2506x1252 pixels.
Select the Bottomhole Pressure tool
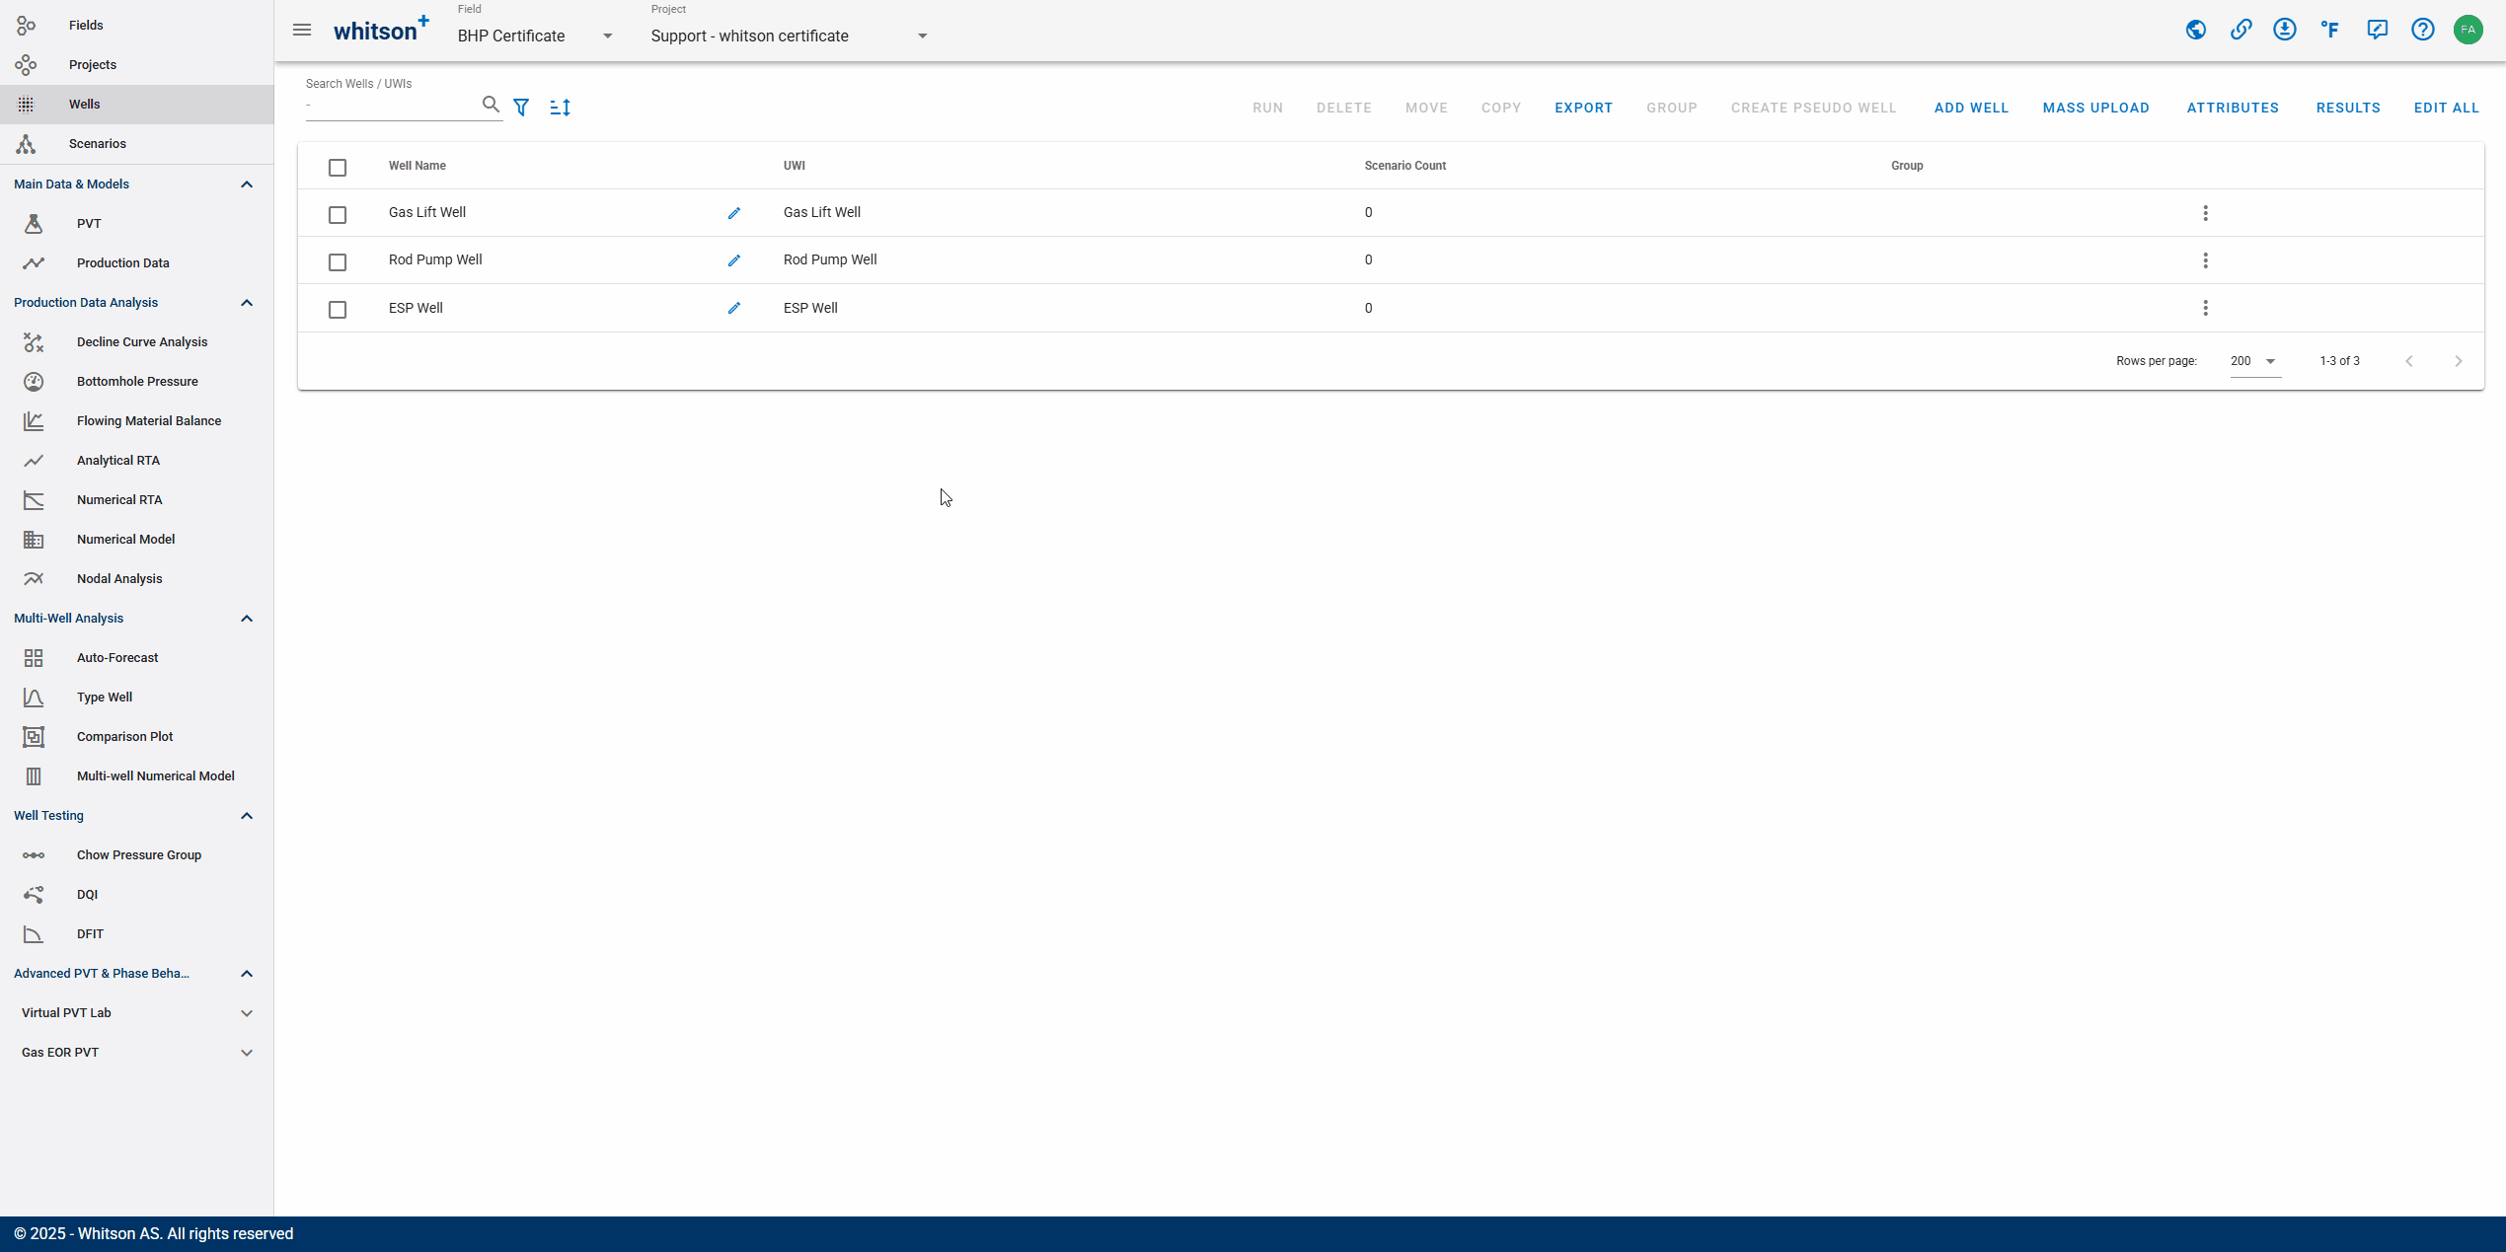136,380
